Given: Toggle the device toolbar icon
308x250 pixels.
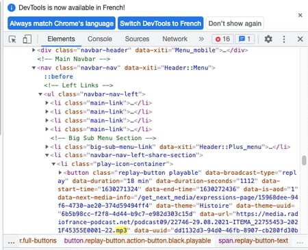Looking at the screenshot, I should 27,39.
